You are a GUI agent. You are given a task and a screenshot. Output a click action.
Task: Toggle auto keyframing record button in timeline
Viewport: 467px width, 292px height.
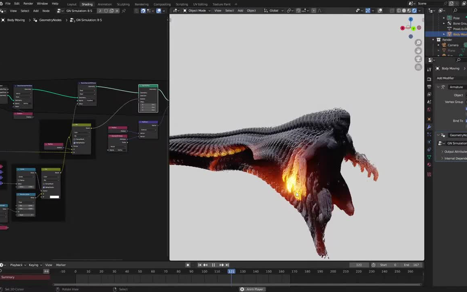click(x=188, y=265)
